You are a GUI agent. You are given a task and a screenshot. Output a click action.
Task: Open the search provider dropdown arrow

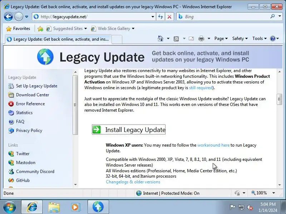(280, 16)
